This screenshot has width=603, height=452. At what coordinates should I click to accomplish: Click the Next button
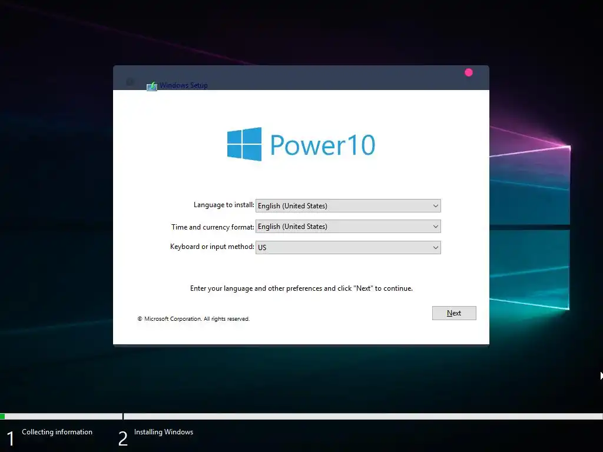pos(454,313)
